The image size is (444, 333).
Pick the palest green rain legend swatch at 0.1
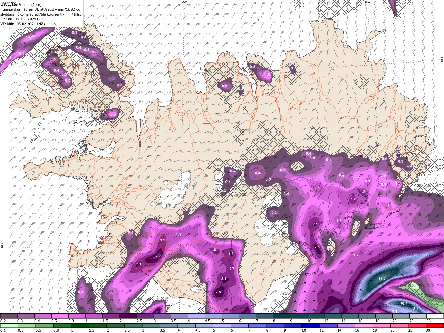9,326
